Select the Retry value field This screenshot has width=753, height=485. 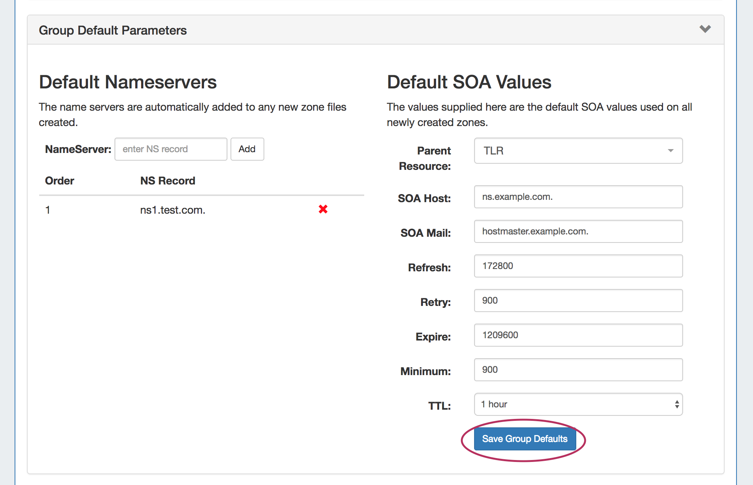pyautogui.click(x=578, y=301)
